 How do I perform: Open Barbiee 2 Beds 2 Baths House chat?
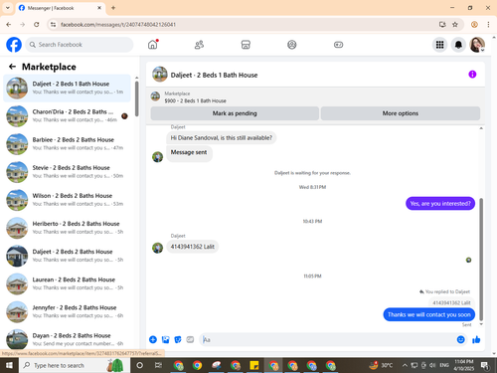pos(67,144)
